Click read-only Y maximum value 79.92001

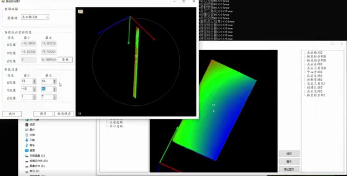[49, 52]
